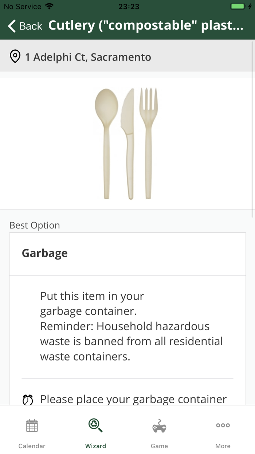Open the More tab
This screenshot has height=454, width=255.
223,434
